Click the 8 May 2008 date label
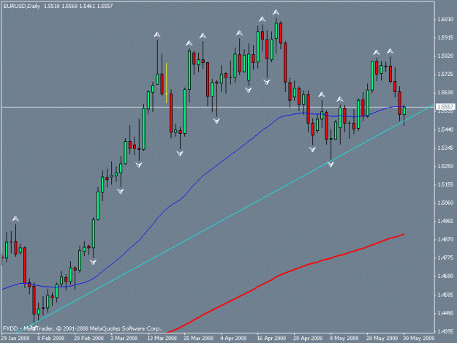This screenshot has height=343, width=457. point(344,338)
